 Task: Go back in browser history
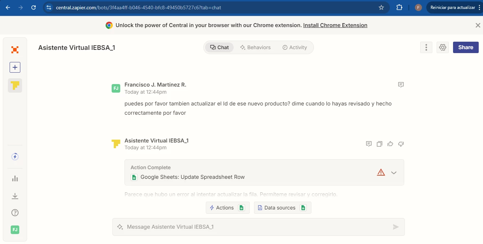(x=8, y=7)
